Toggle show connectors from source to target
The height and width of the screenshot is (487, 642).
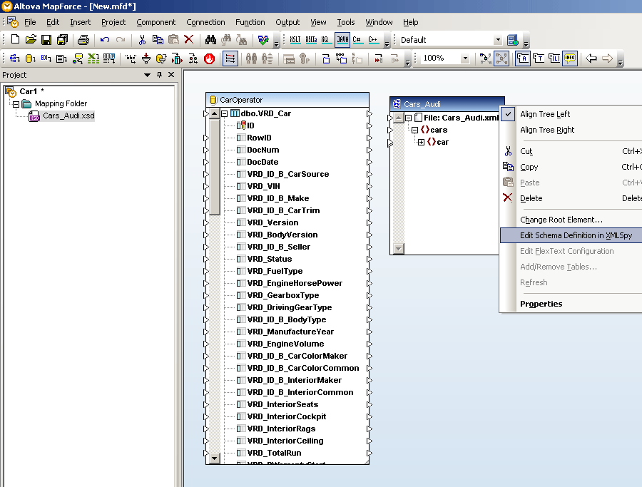click(x=501, y=58)
